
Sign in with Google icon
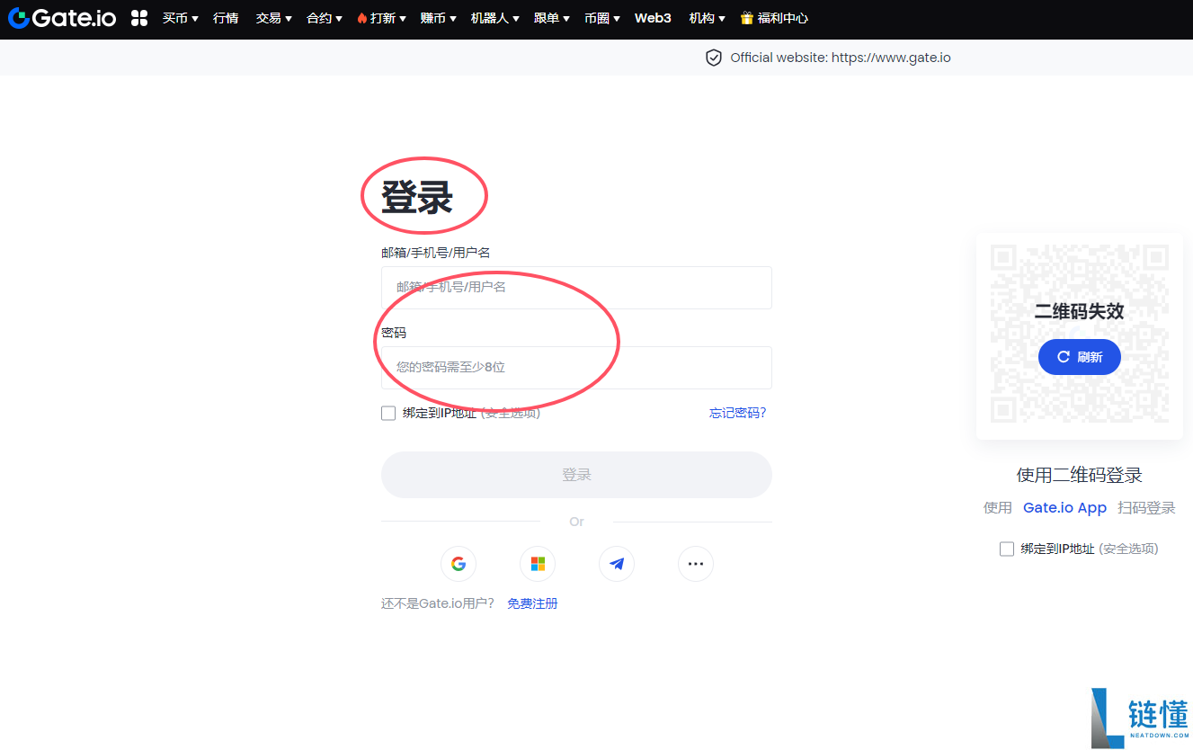tap(459, 564)
